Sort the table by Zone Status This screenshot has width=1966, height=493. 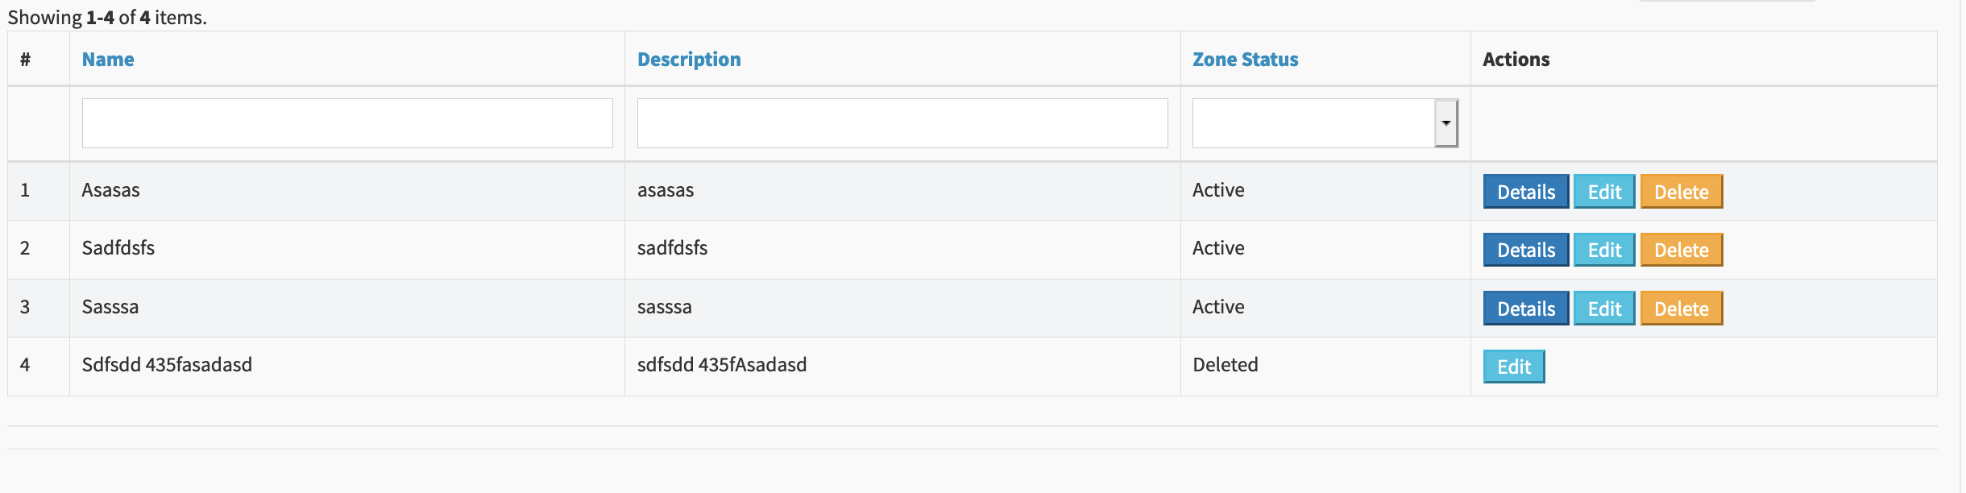pyautogui.click(x=1245, y=60)
